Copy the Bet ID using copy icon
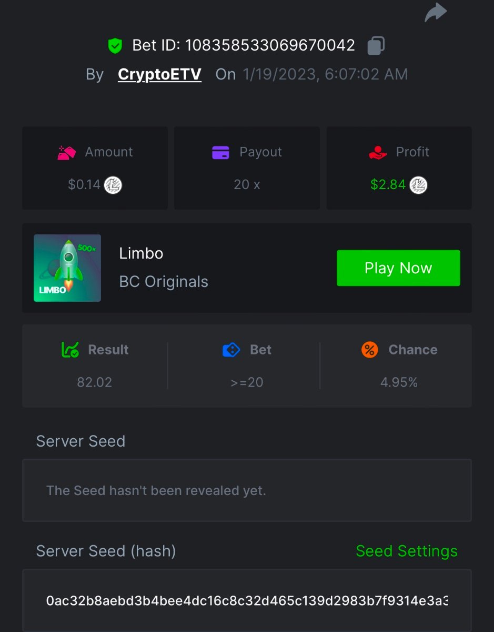The height and width of the screenshot is (632, 494). click(376, 45)
